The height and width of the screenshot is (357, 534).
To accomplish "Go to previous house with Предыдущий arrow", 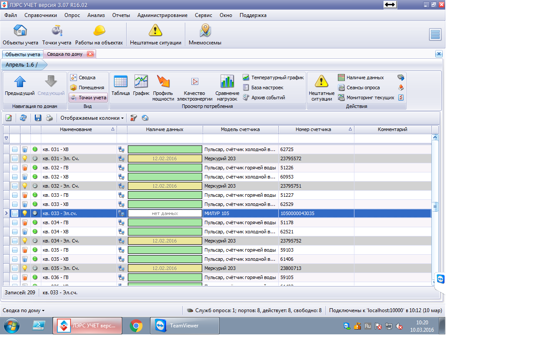I will coord(20,86).
